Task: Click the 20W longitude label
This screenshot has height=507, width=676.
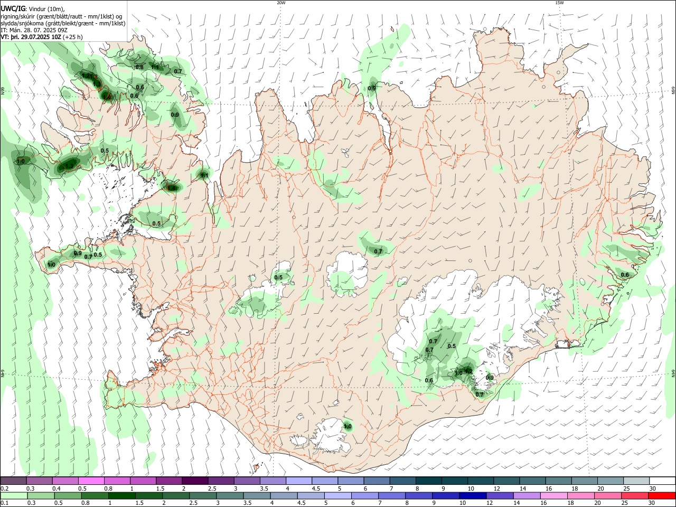Action: pyautogui.click(x=281, y=3)
